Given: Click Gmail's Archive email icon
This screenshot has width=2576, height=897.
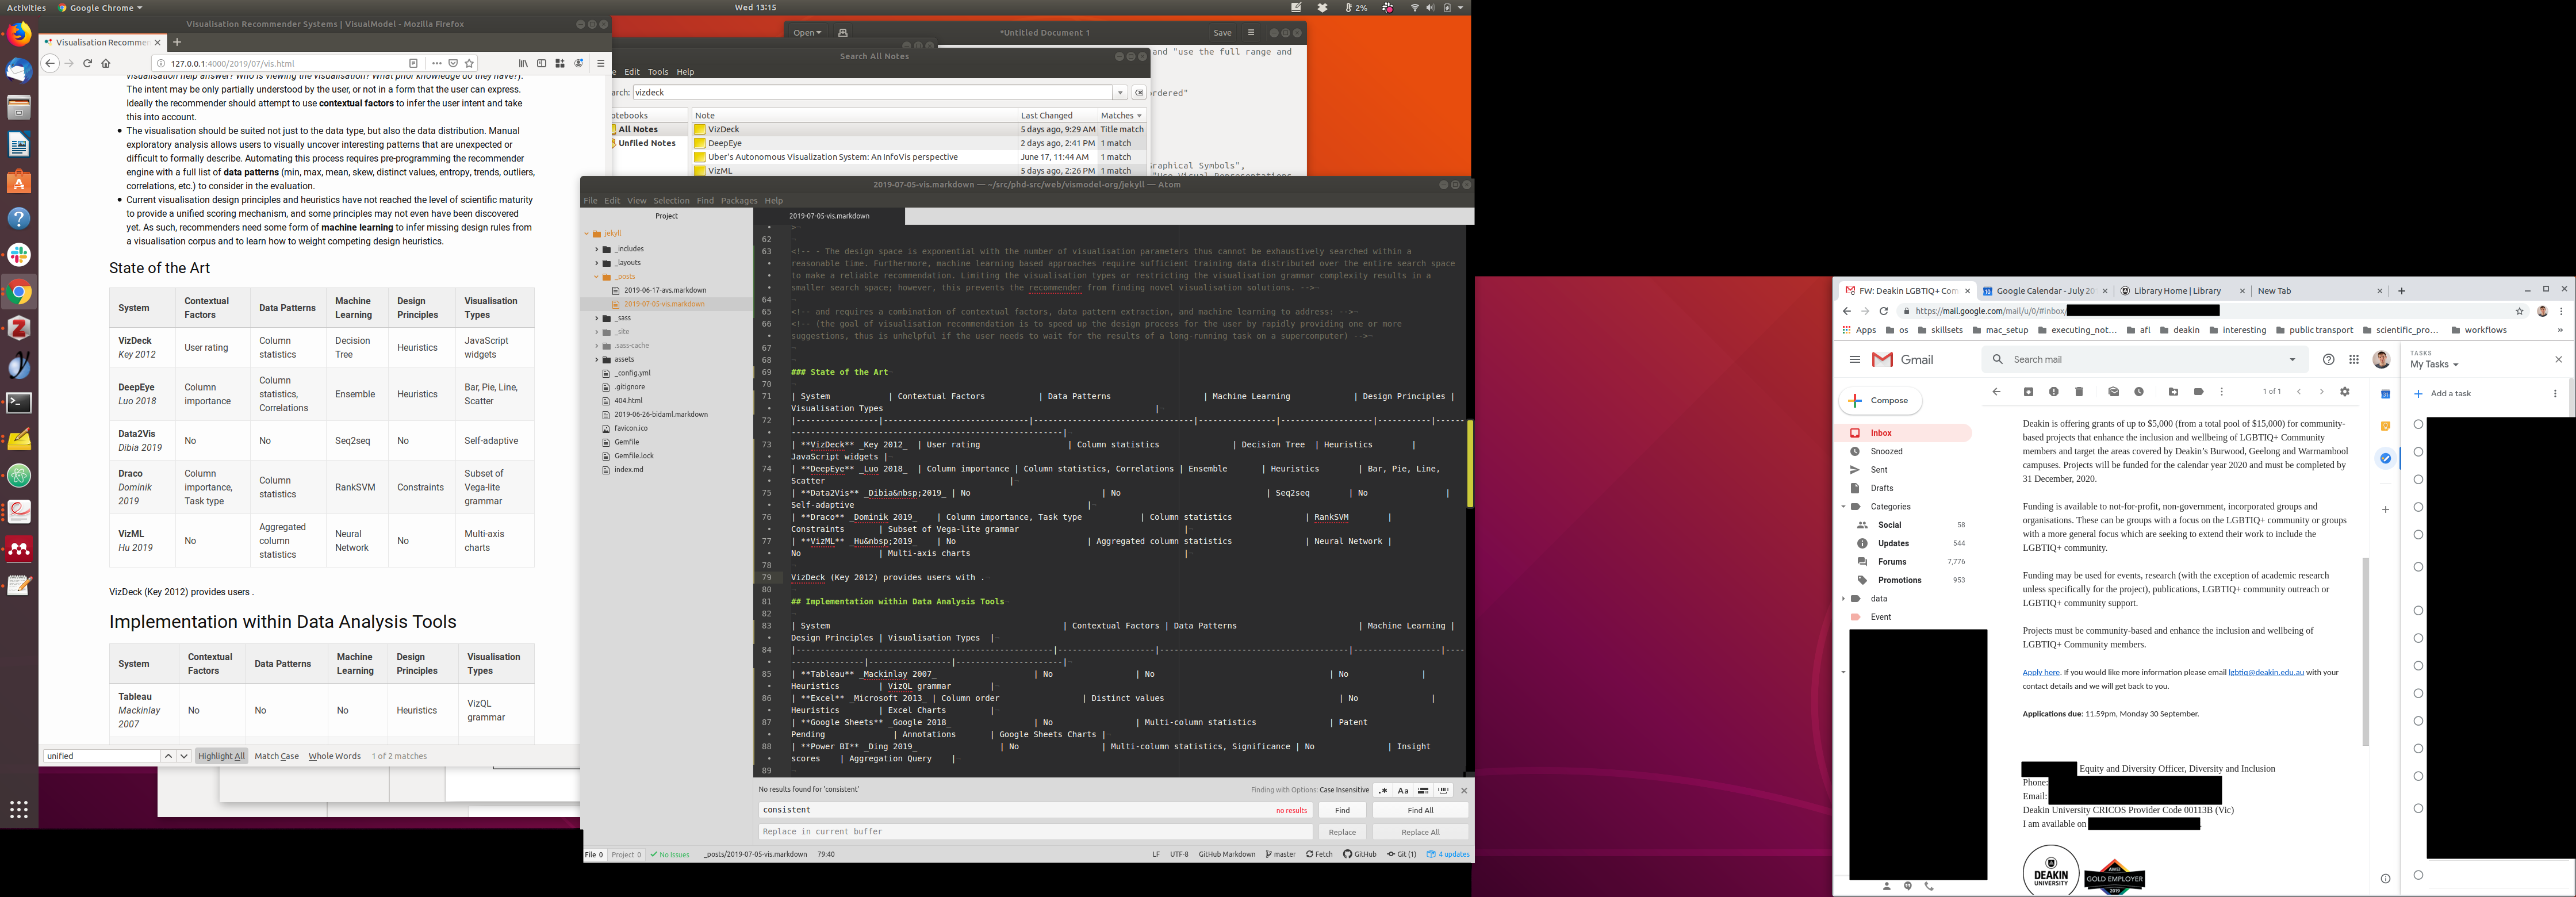Looking at the screenshot, I should [x=2028, y=392].
